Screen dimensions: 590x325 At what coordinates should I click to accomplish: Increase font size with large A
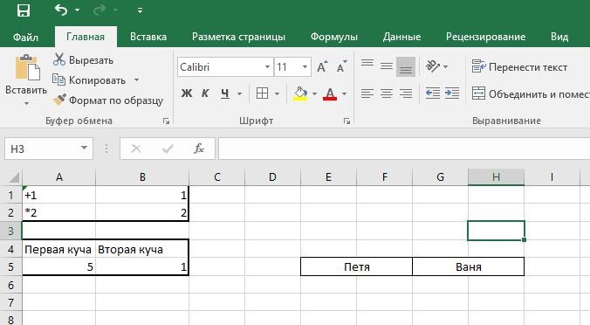(x=322, y=67)
